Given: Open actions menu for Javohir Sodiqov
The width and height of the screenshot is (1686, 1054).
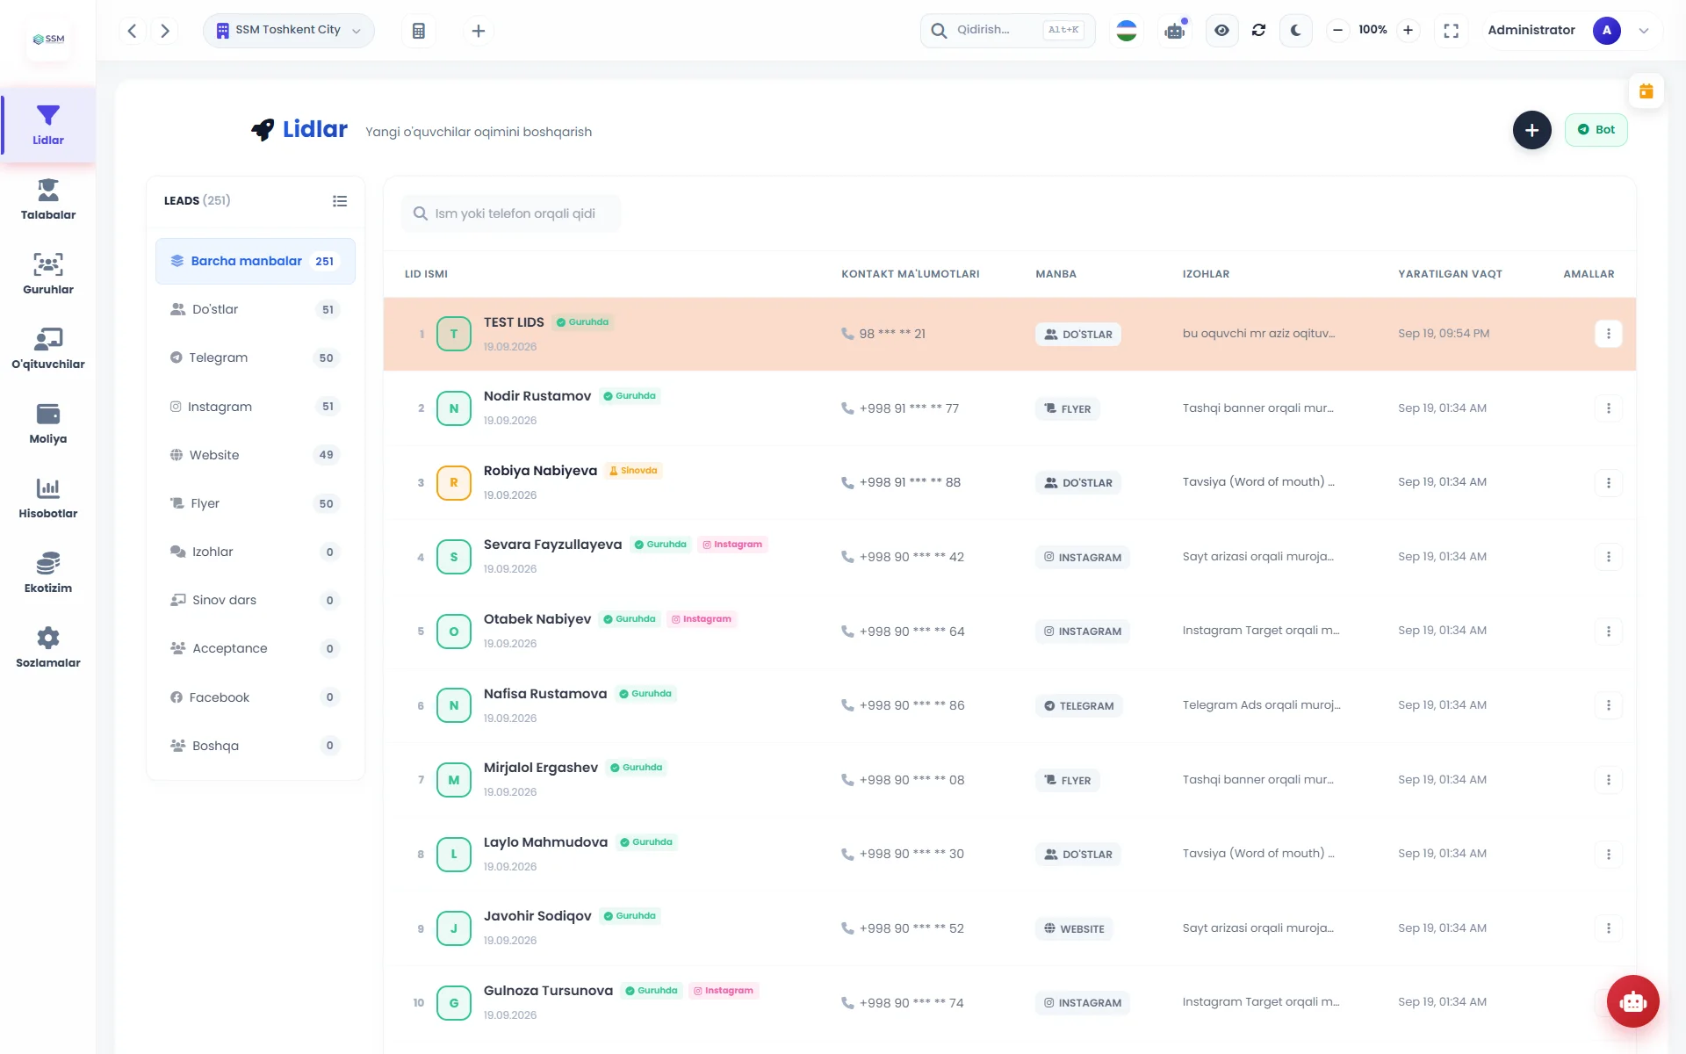Looking at the screenshot, I should (x=1608, y=928).
